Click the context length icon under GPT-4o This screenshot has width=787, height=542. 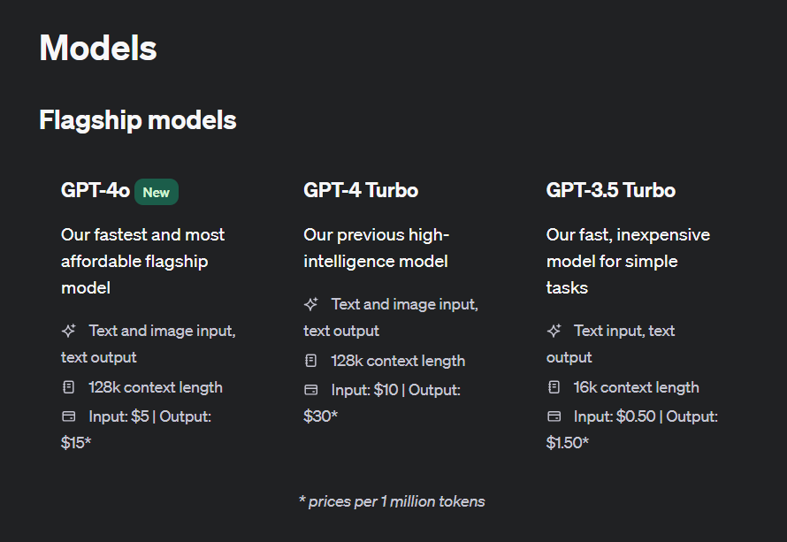tap(68, 387)
